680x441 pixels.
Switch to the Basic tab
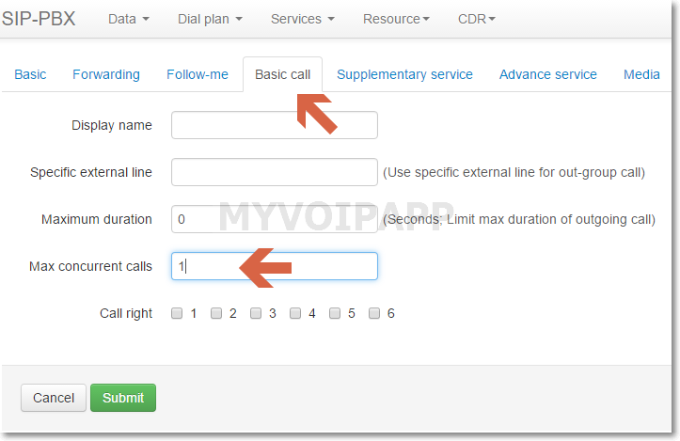click(x=30, y=74)
